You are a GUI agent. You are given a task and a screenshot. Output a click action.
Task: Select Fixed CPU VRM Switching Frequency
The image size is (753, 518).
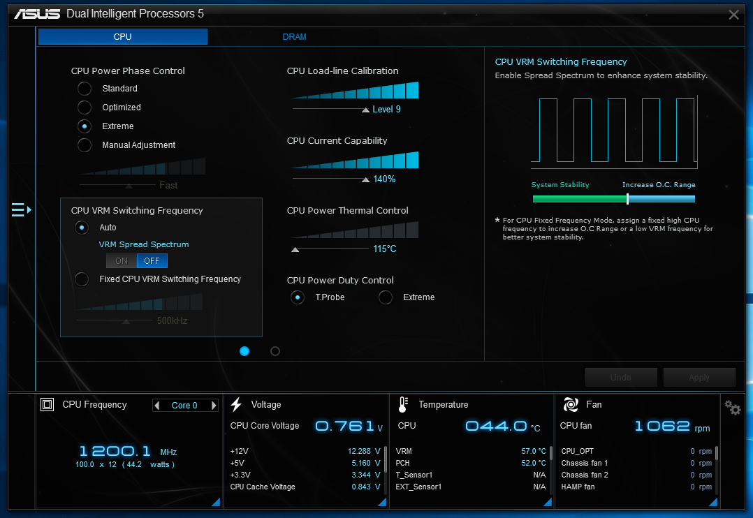[x=82, y=279]
